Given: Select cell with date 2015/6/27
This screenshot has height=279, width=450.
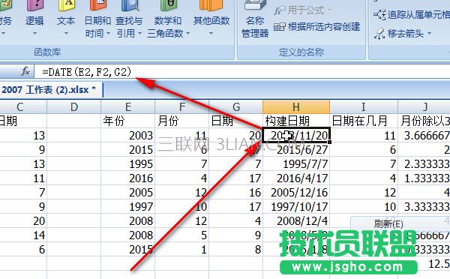Looking at the screenshot, I should (x=296, y=149).
